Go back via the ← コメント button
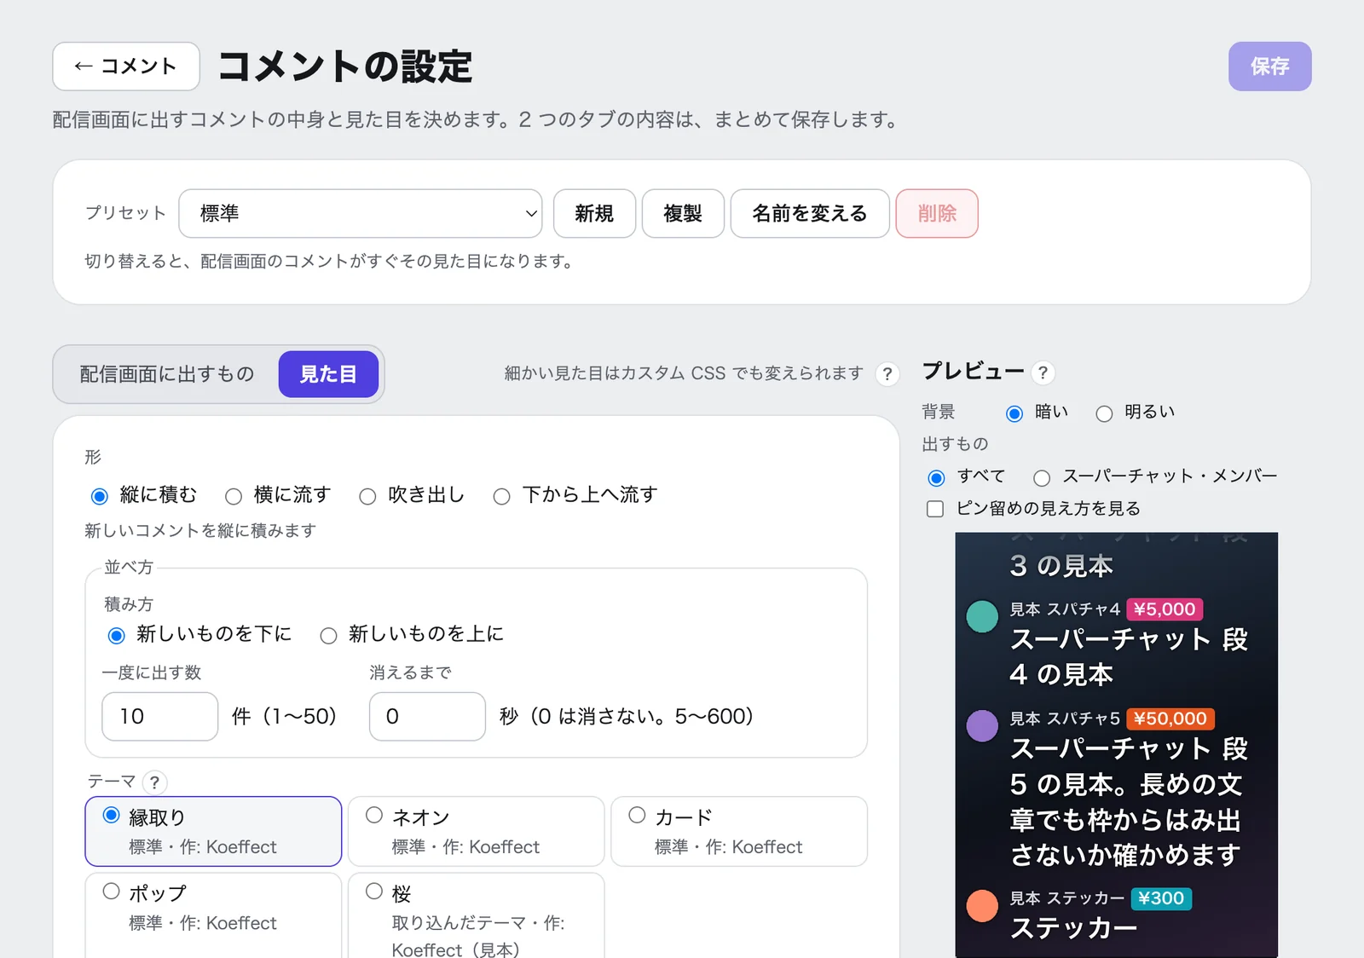The height and width of the screenshot is (958, 1364). pos(126,66)
